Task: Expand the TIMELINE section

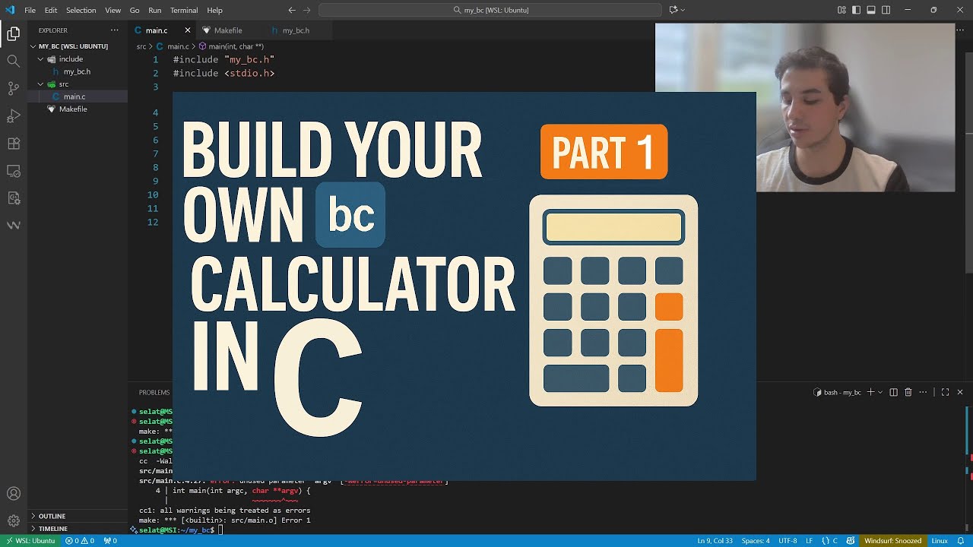Action: pos(78,528)
